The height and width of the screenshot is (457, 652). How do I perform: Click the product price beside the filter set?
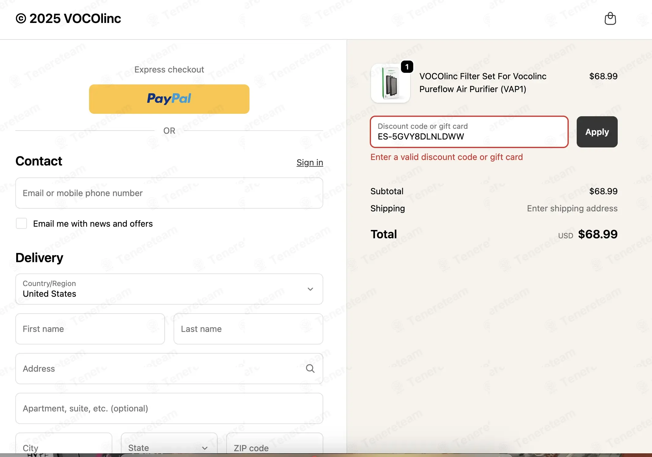(x=603, y=76)
